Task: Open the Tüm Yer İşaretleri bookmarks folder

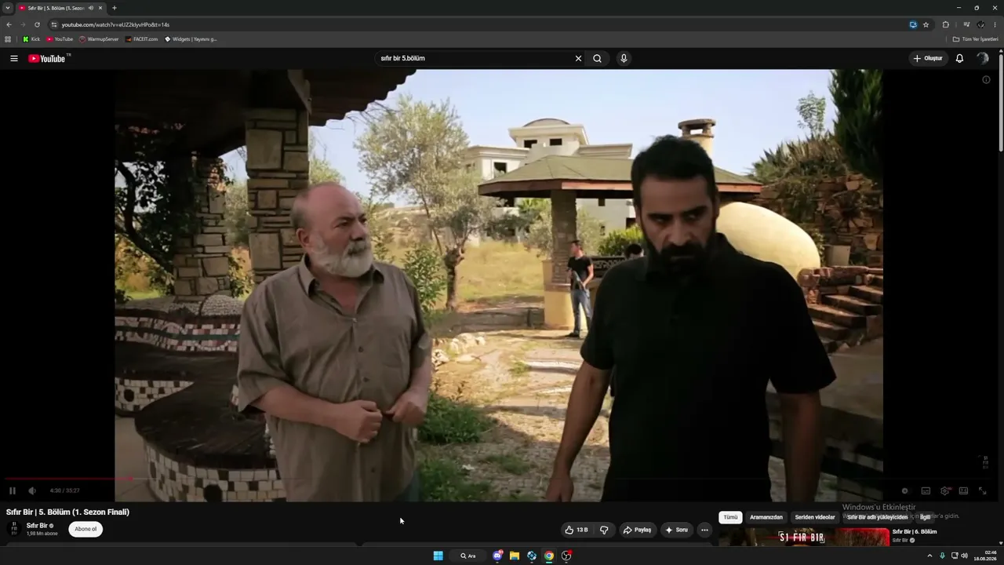Action: [976, 38]
